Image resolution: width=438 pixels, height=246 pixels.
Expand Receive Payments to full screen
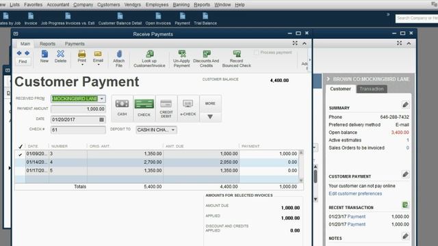click(295, 43)
